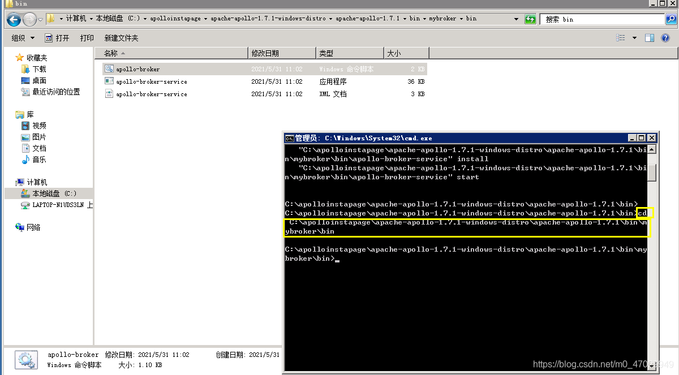Sort by 大小 column header
The height and width of the screenshot is (375, 679).
[406, 53]
